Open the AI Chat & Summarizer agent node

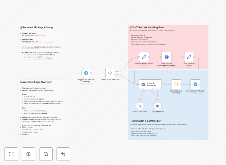(150, 84)
